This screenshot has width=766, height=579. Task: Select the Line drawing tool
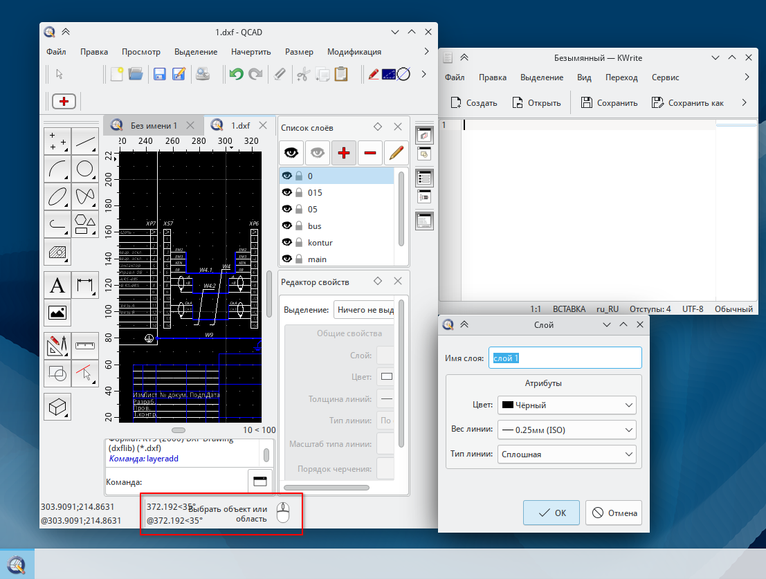pyautogui.click(x=85, y=142)
